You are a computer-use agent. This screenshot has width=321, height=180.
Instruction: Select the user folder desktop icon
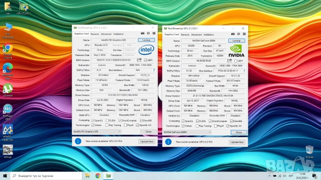click(8, 8)
